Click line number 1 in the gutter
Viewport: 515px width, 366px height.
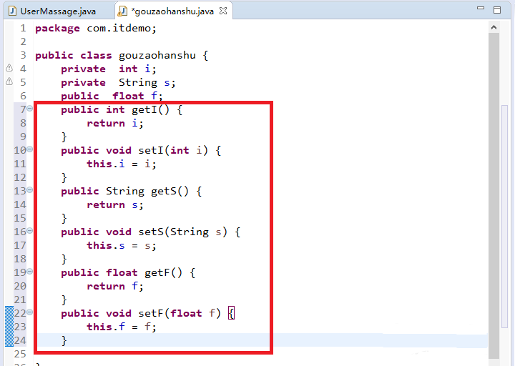tap(23, 28)
